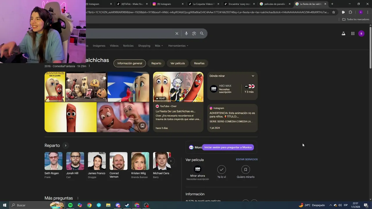Play the 15:47 YouTube video thumbnail
Screen dimensions: 372x209
tap(178, 87)
